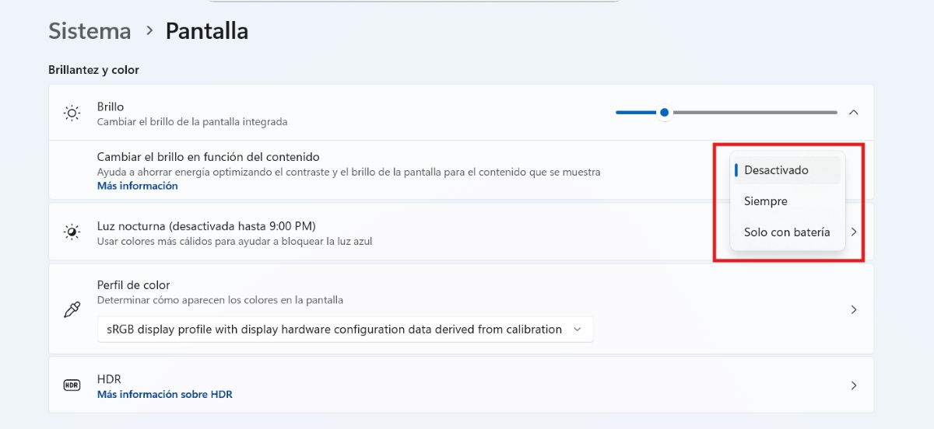Open Luz nocturna settings via right chevron
Viewport: 934px width, 429px height.
854,232
